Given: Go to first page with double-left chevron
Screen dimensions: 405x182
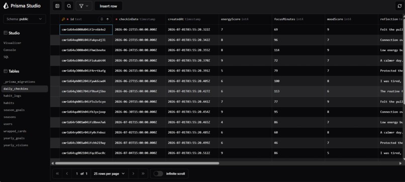Looking at the screenshot, I should coord(57,174).
